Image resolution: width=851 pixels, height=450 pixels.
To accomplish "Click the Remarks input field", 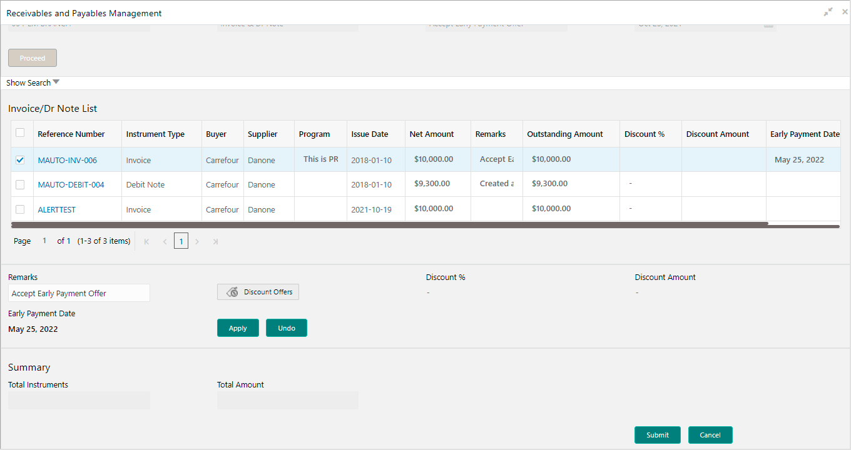I will point(79,293).
